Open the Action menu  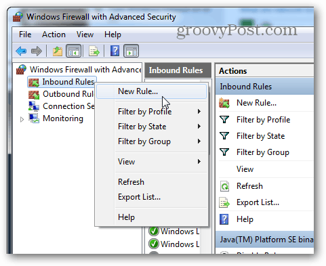pos(54,35)
